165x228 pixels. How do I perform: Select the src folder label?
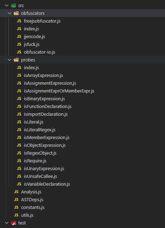[x=21, y=6]
